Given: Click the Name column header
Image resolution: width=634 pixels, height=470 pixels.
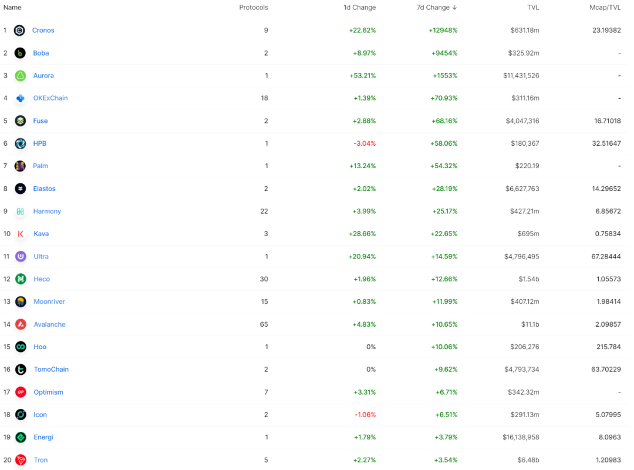Looking at the screenshot, I should (x=12, y=7).
